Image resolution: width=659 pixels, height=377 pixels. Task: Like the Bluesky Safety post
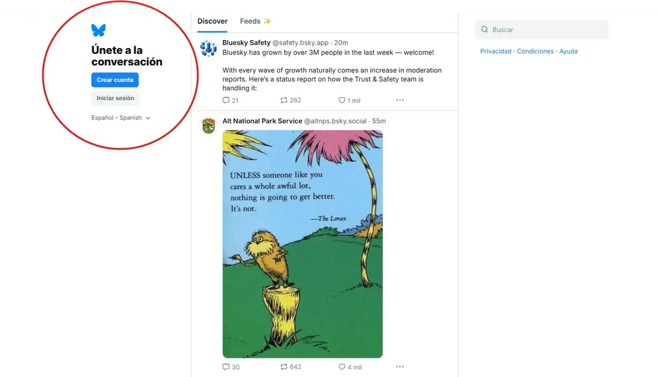[350, 101]
